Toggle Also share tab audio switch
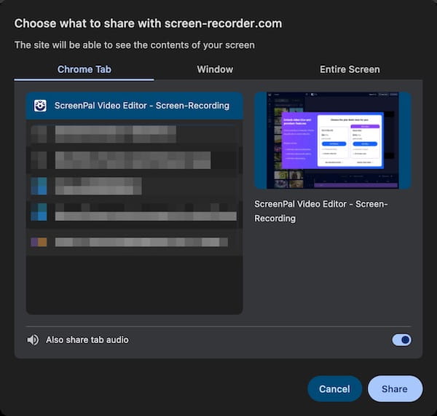This screenshot has height=416, width=437. coord(401,340)
